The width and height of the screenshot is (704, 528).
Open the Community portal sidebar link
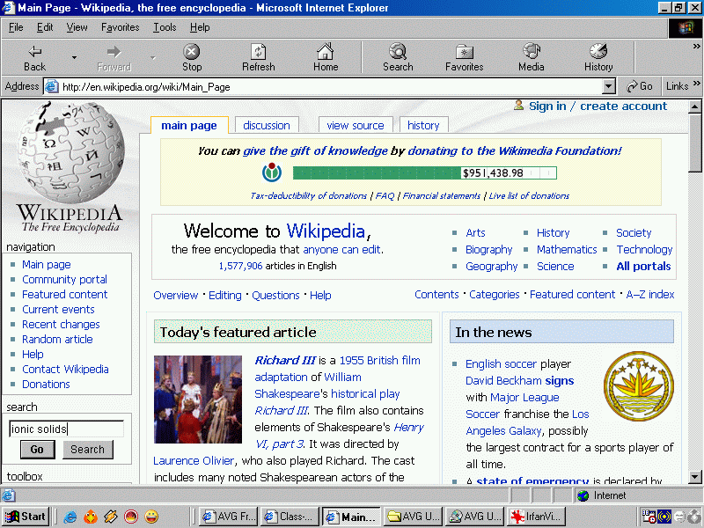click(x=64, y=279)
